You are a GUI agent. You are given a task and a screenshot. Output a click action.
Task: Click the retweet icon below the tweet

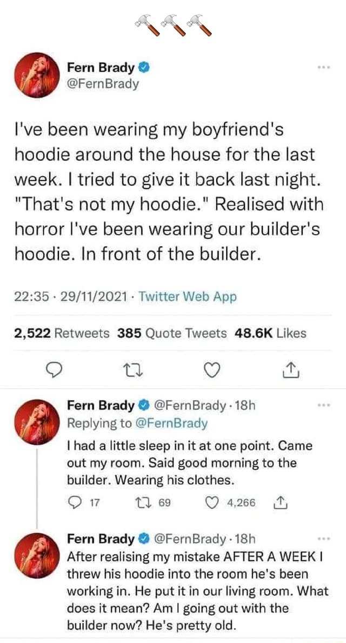click(x=132, y=370)
